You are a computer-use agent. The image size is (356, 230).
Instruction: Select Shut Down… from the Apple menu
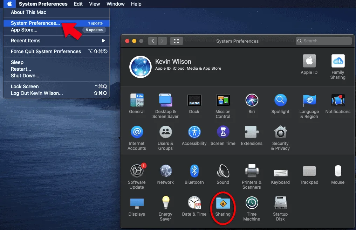tap(56, 76)
